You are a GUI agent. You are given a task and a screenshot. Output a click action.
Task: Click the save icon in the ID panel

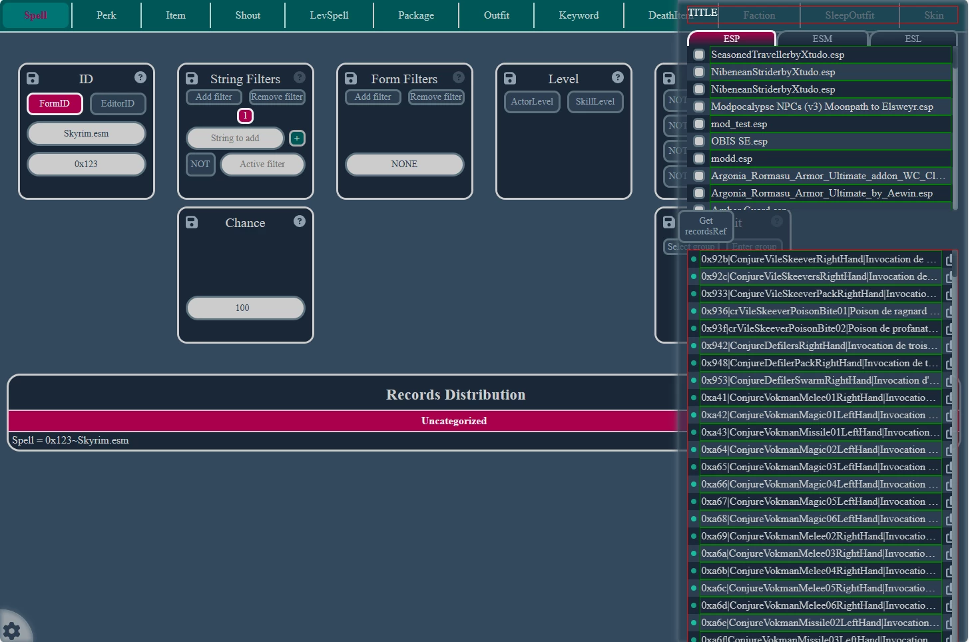point(33,79)
